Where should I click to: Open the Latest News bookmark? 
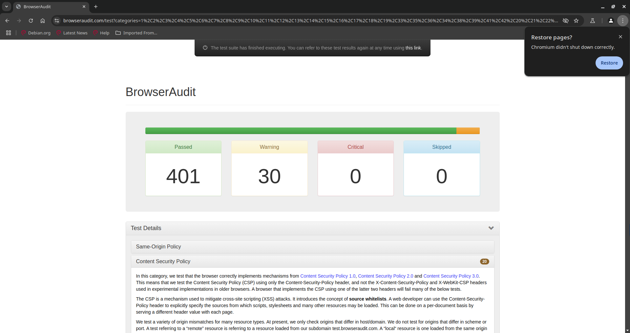pos(72,33)
